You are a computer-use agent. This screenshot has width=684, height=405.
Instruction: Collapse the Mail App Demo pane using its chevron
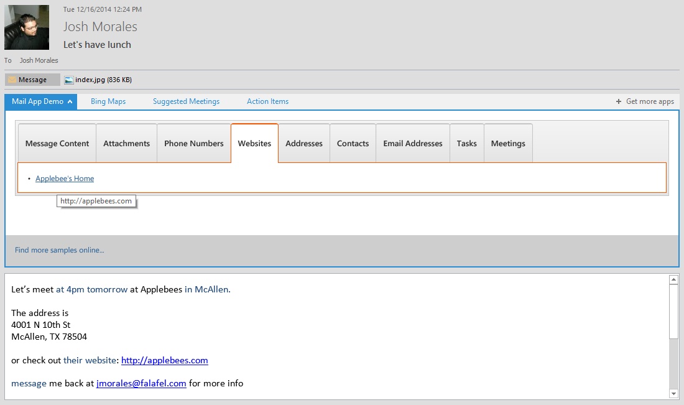70,101
